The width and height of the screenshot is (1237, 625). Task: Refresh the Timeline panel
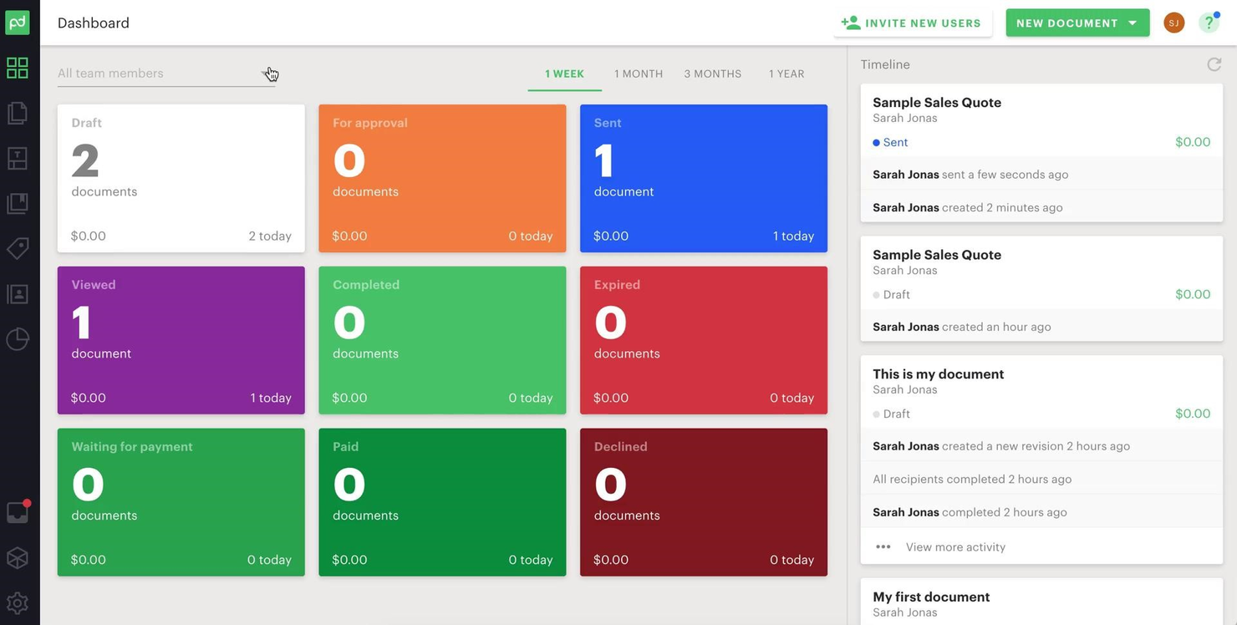coord(1214,64)
